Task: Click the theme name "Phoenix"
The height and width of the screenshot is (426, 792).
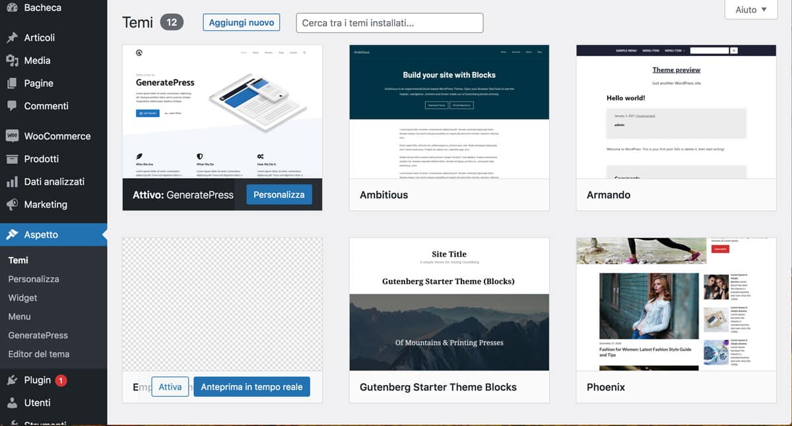Action: click(606, 387)
